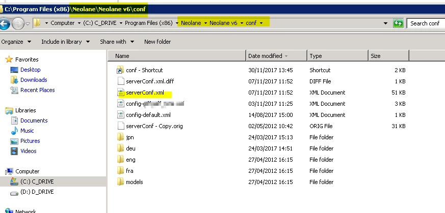Click the (C:) C_DRIVE breadcrumb segment

(x=100, y=23)
